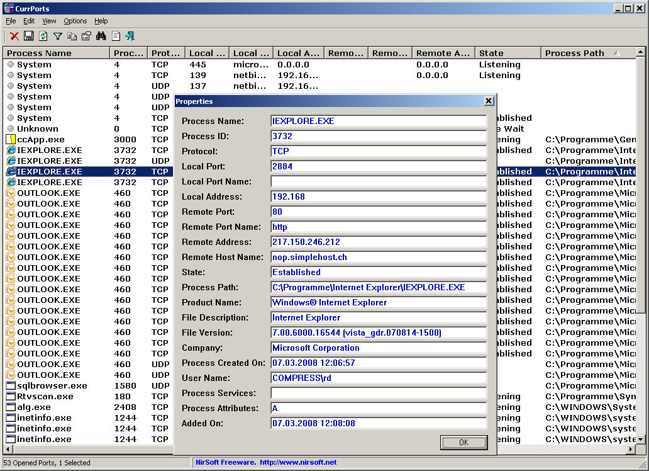Click the exit door toolbar icon

[130, 36]
